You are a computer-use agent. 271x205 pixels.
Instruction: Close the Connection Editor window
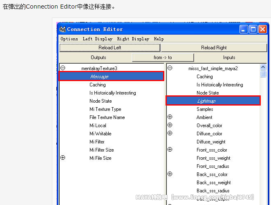(262, 29)
